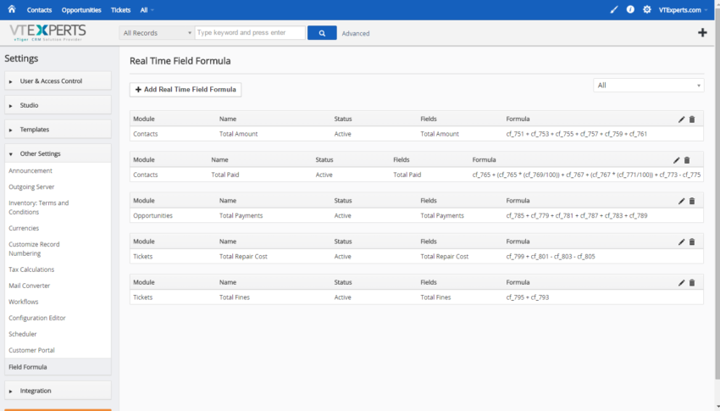Viewport: 720px width, 411px height.
Task: Edit the Total Payments formula with pencil
Action: pyautogui.click(x=681, y=201)
